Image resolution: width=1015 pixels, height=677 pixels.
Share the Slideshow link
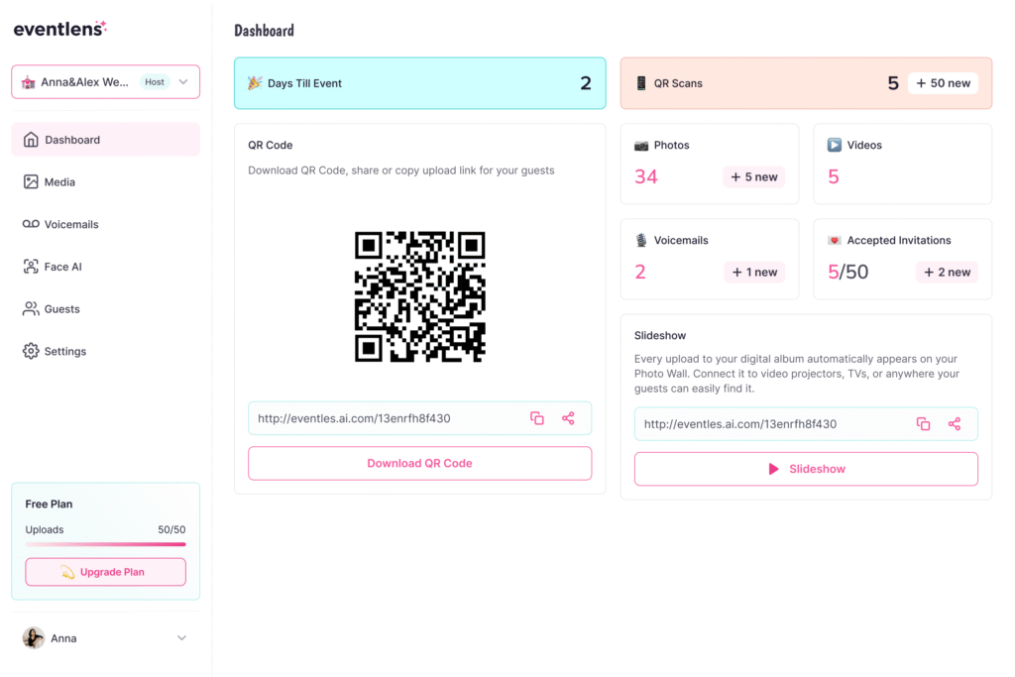coord(955,424)
